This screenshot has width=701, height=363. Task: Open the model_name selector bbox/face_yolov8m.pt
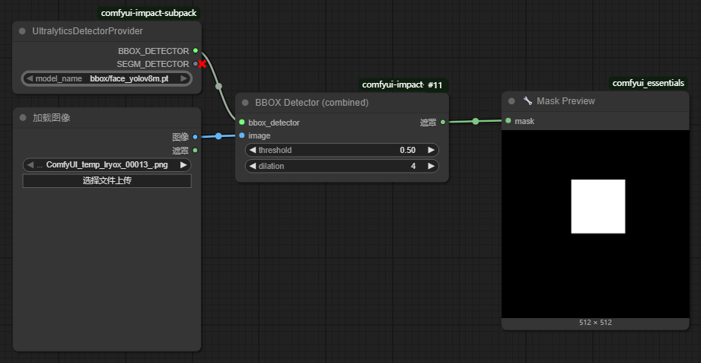coord(107,78)
